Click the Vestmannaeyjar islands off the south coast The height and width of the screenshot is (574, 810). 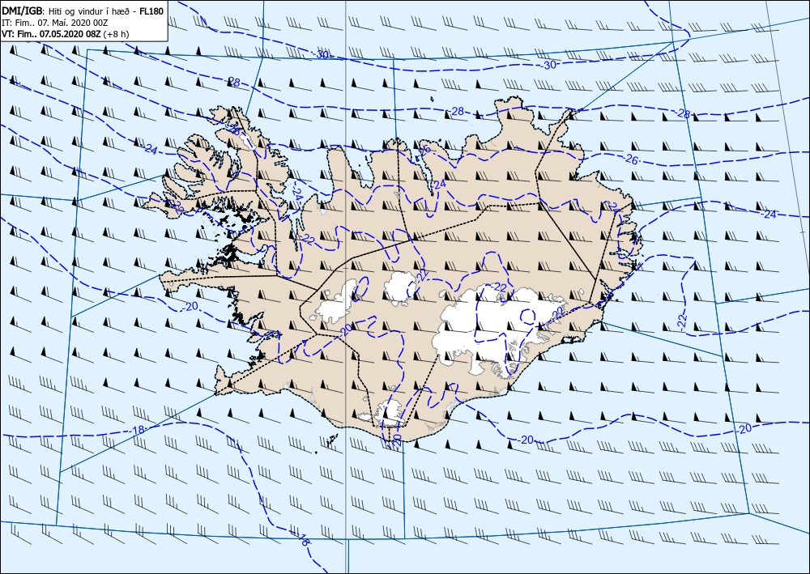[329, 442]
